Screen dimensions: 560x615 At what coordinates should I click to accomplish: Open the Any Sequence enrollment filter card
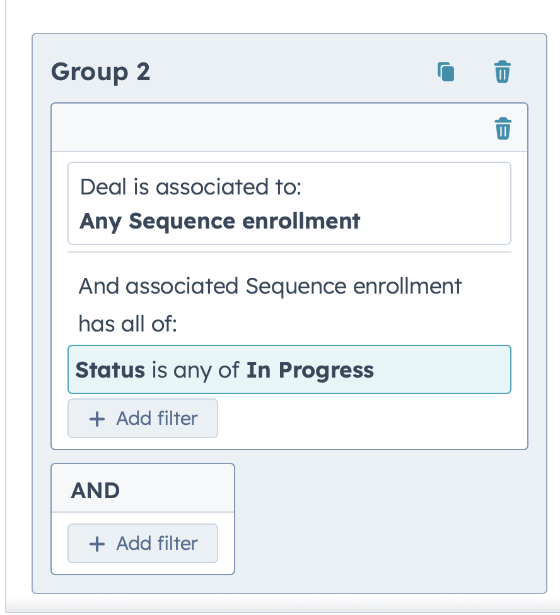pos(289,203)
